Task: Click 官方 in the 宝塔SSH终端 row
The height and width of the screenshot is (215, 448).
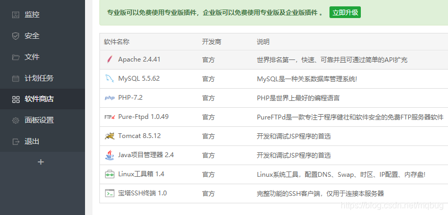Action: (208, 194)
